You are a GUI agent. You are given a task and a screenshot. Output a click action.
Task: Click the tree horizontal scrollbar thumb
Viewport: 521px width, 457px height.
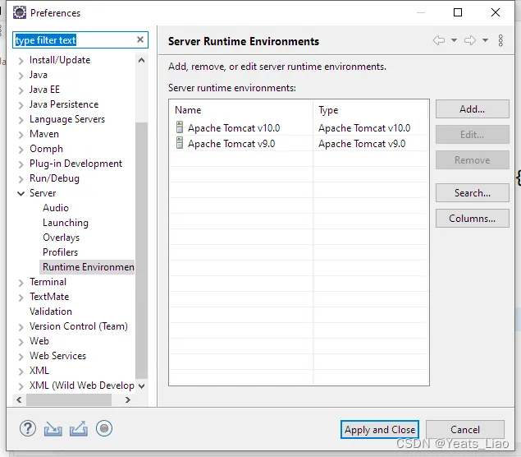pos(69,399)
